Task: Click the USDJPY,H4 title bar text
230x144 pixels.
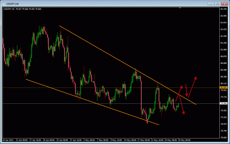Action: 12,4
